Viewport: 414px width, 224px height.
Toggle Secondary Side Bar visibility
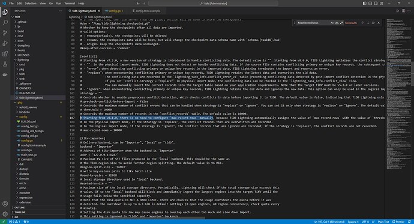click(376, 4)
